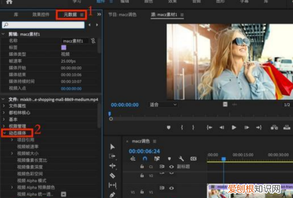Click the timeline timecode 00:00:06:24
Viewport: 293px width, 198px height.
point(144,151)
